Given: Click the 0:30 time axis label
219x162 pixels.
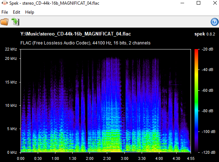Looking at the screenshot, I should point(38,158).
